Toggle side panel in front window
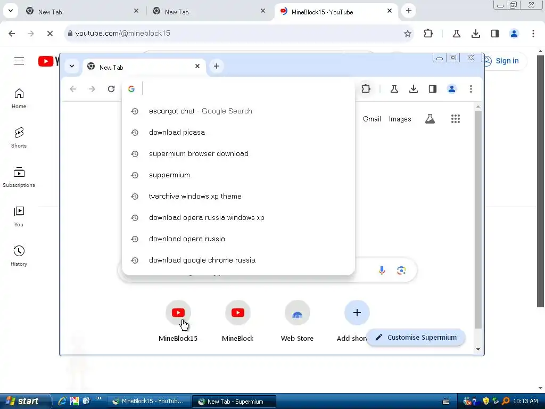Image resolution: width=545 pixels, height=409 pixels. click(x=432, y=89)
